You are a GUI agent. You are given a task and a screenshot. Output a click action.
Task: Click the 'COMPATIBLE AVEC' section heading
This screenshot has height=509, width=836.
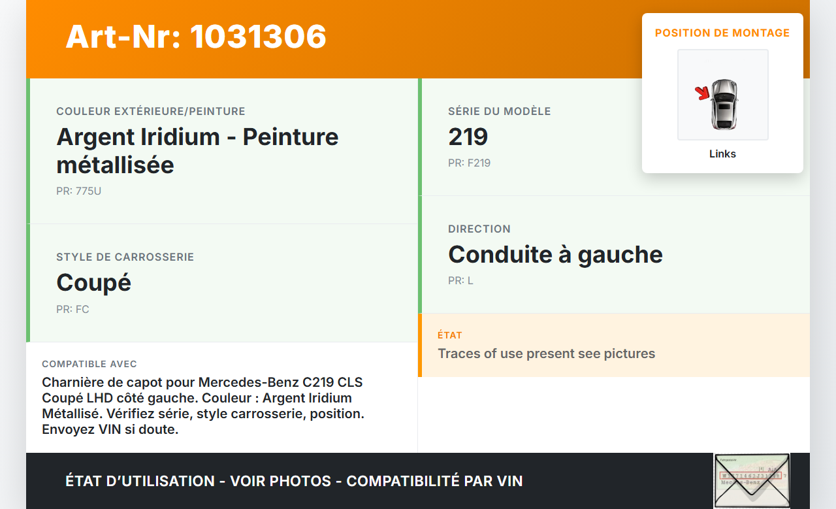click(89, 364)
